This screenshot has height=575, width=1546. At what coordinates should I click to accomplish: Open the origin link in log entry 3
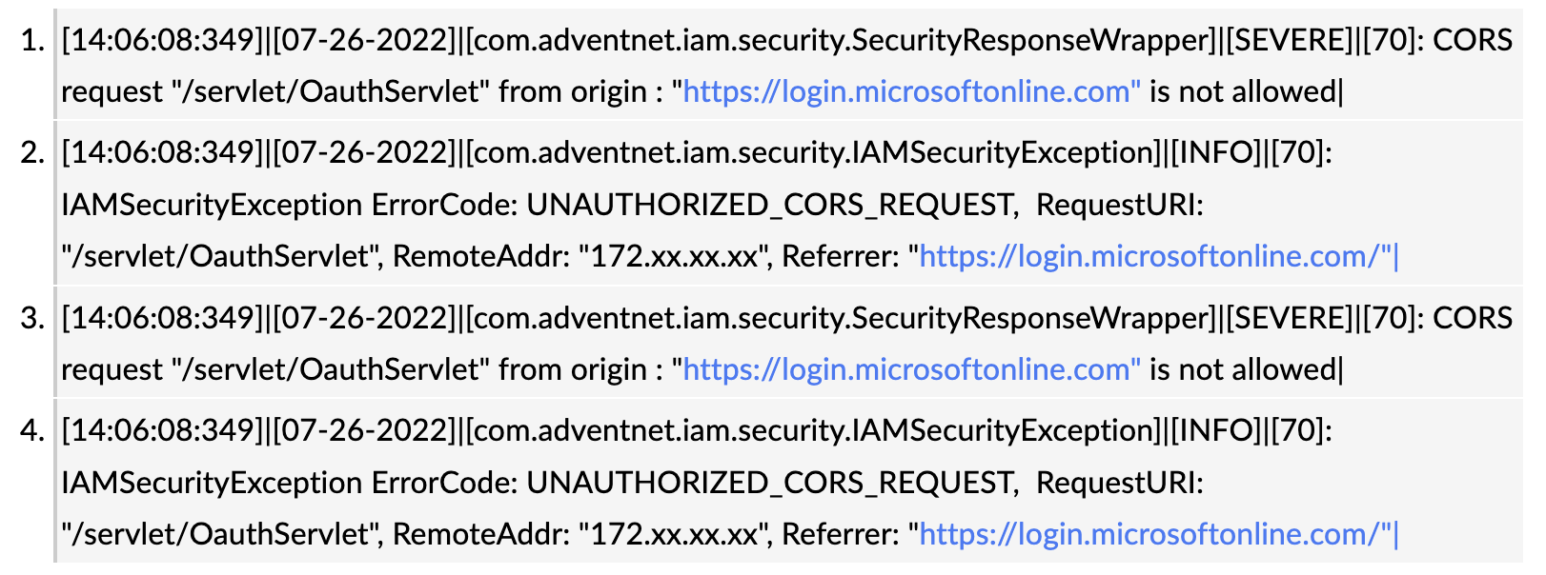[911, 370]
